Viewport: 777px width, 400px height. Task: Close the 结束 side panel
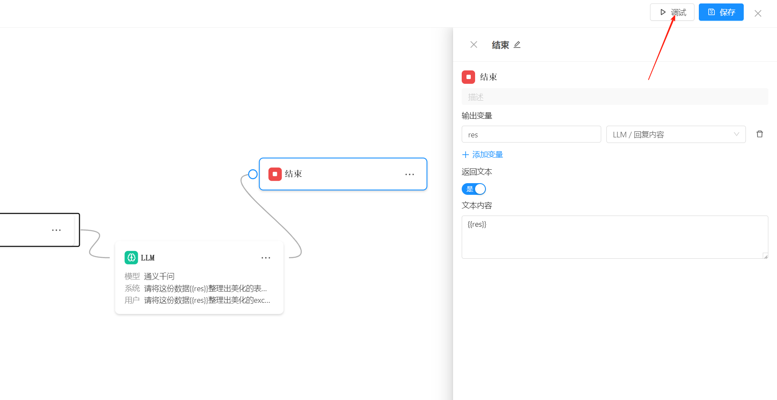tap(474, 44)
